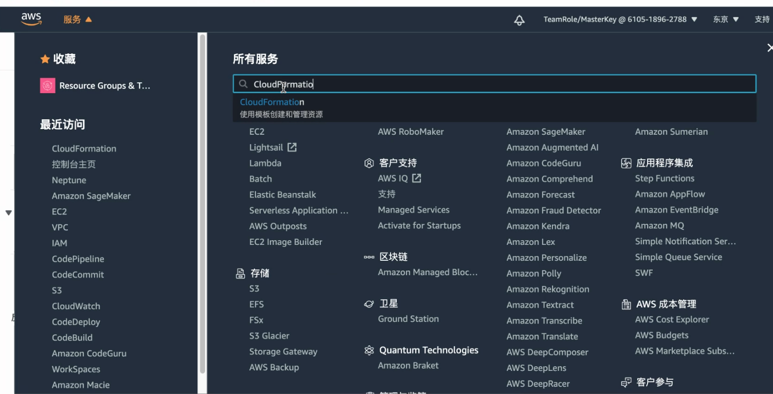773x394 pixels.
Task: Click the CloudFormation search input field
Action: click(x=494, y=84)
